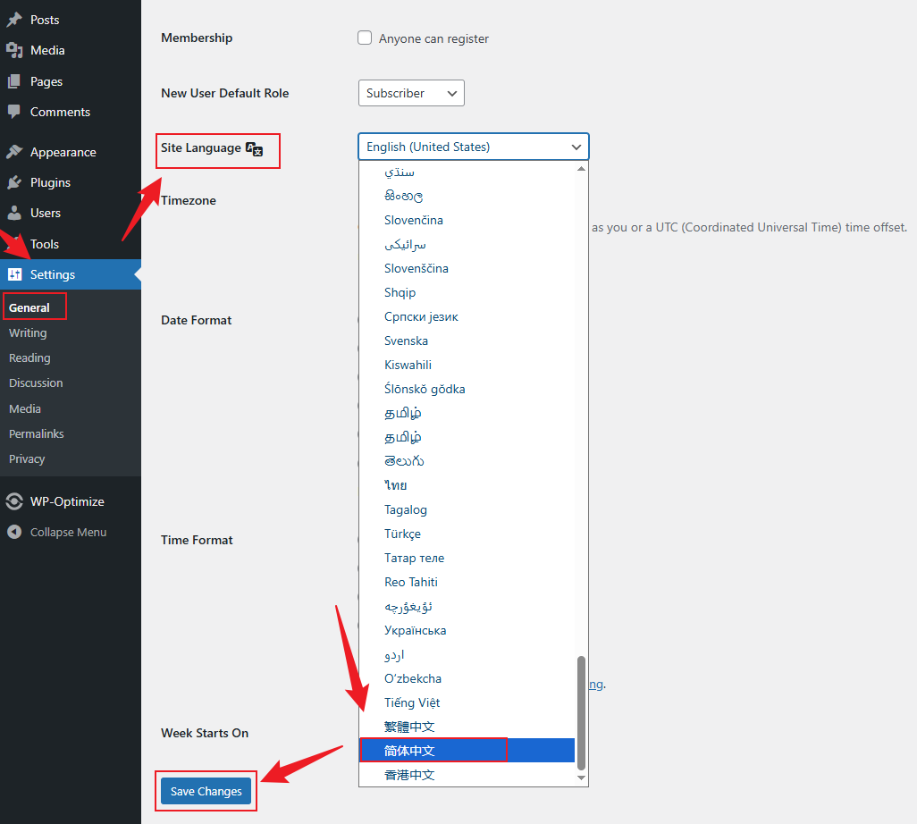Collapse the Site Language dropdown

(x=473, y=147)
